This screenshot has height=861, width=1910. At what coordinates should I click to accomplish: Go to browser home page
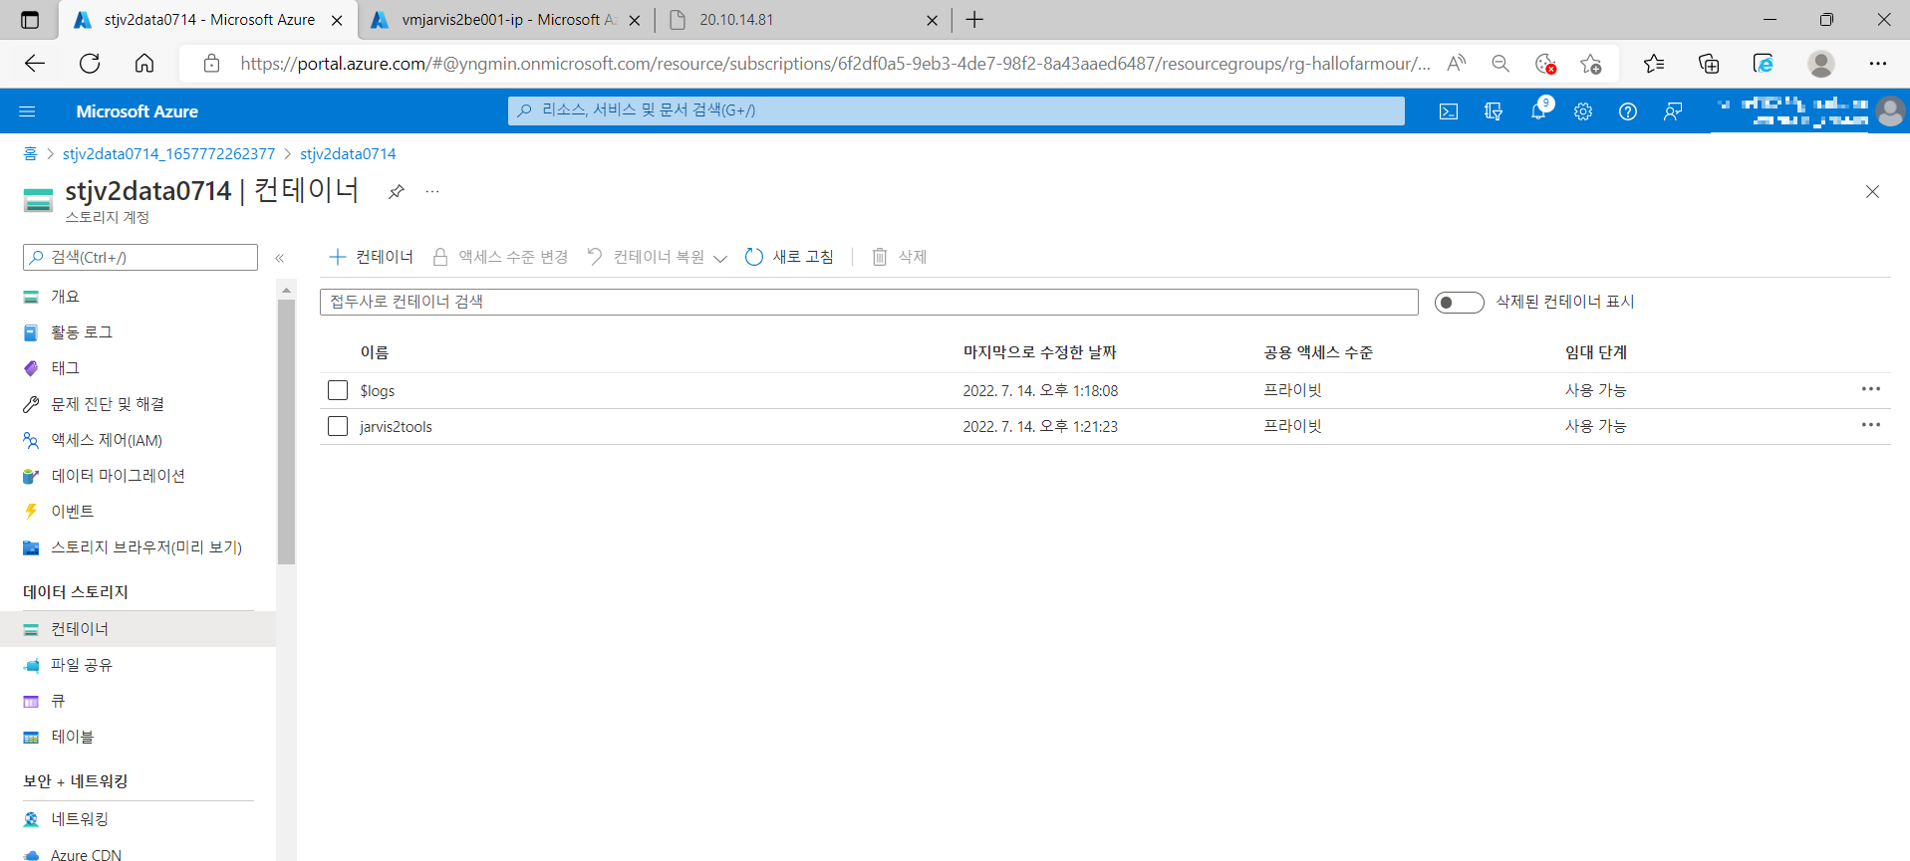[144, 64]
